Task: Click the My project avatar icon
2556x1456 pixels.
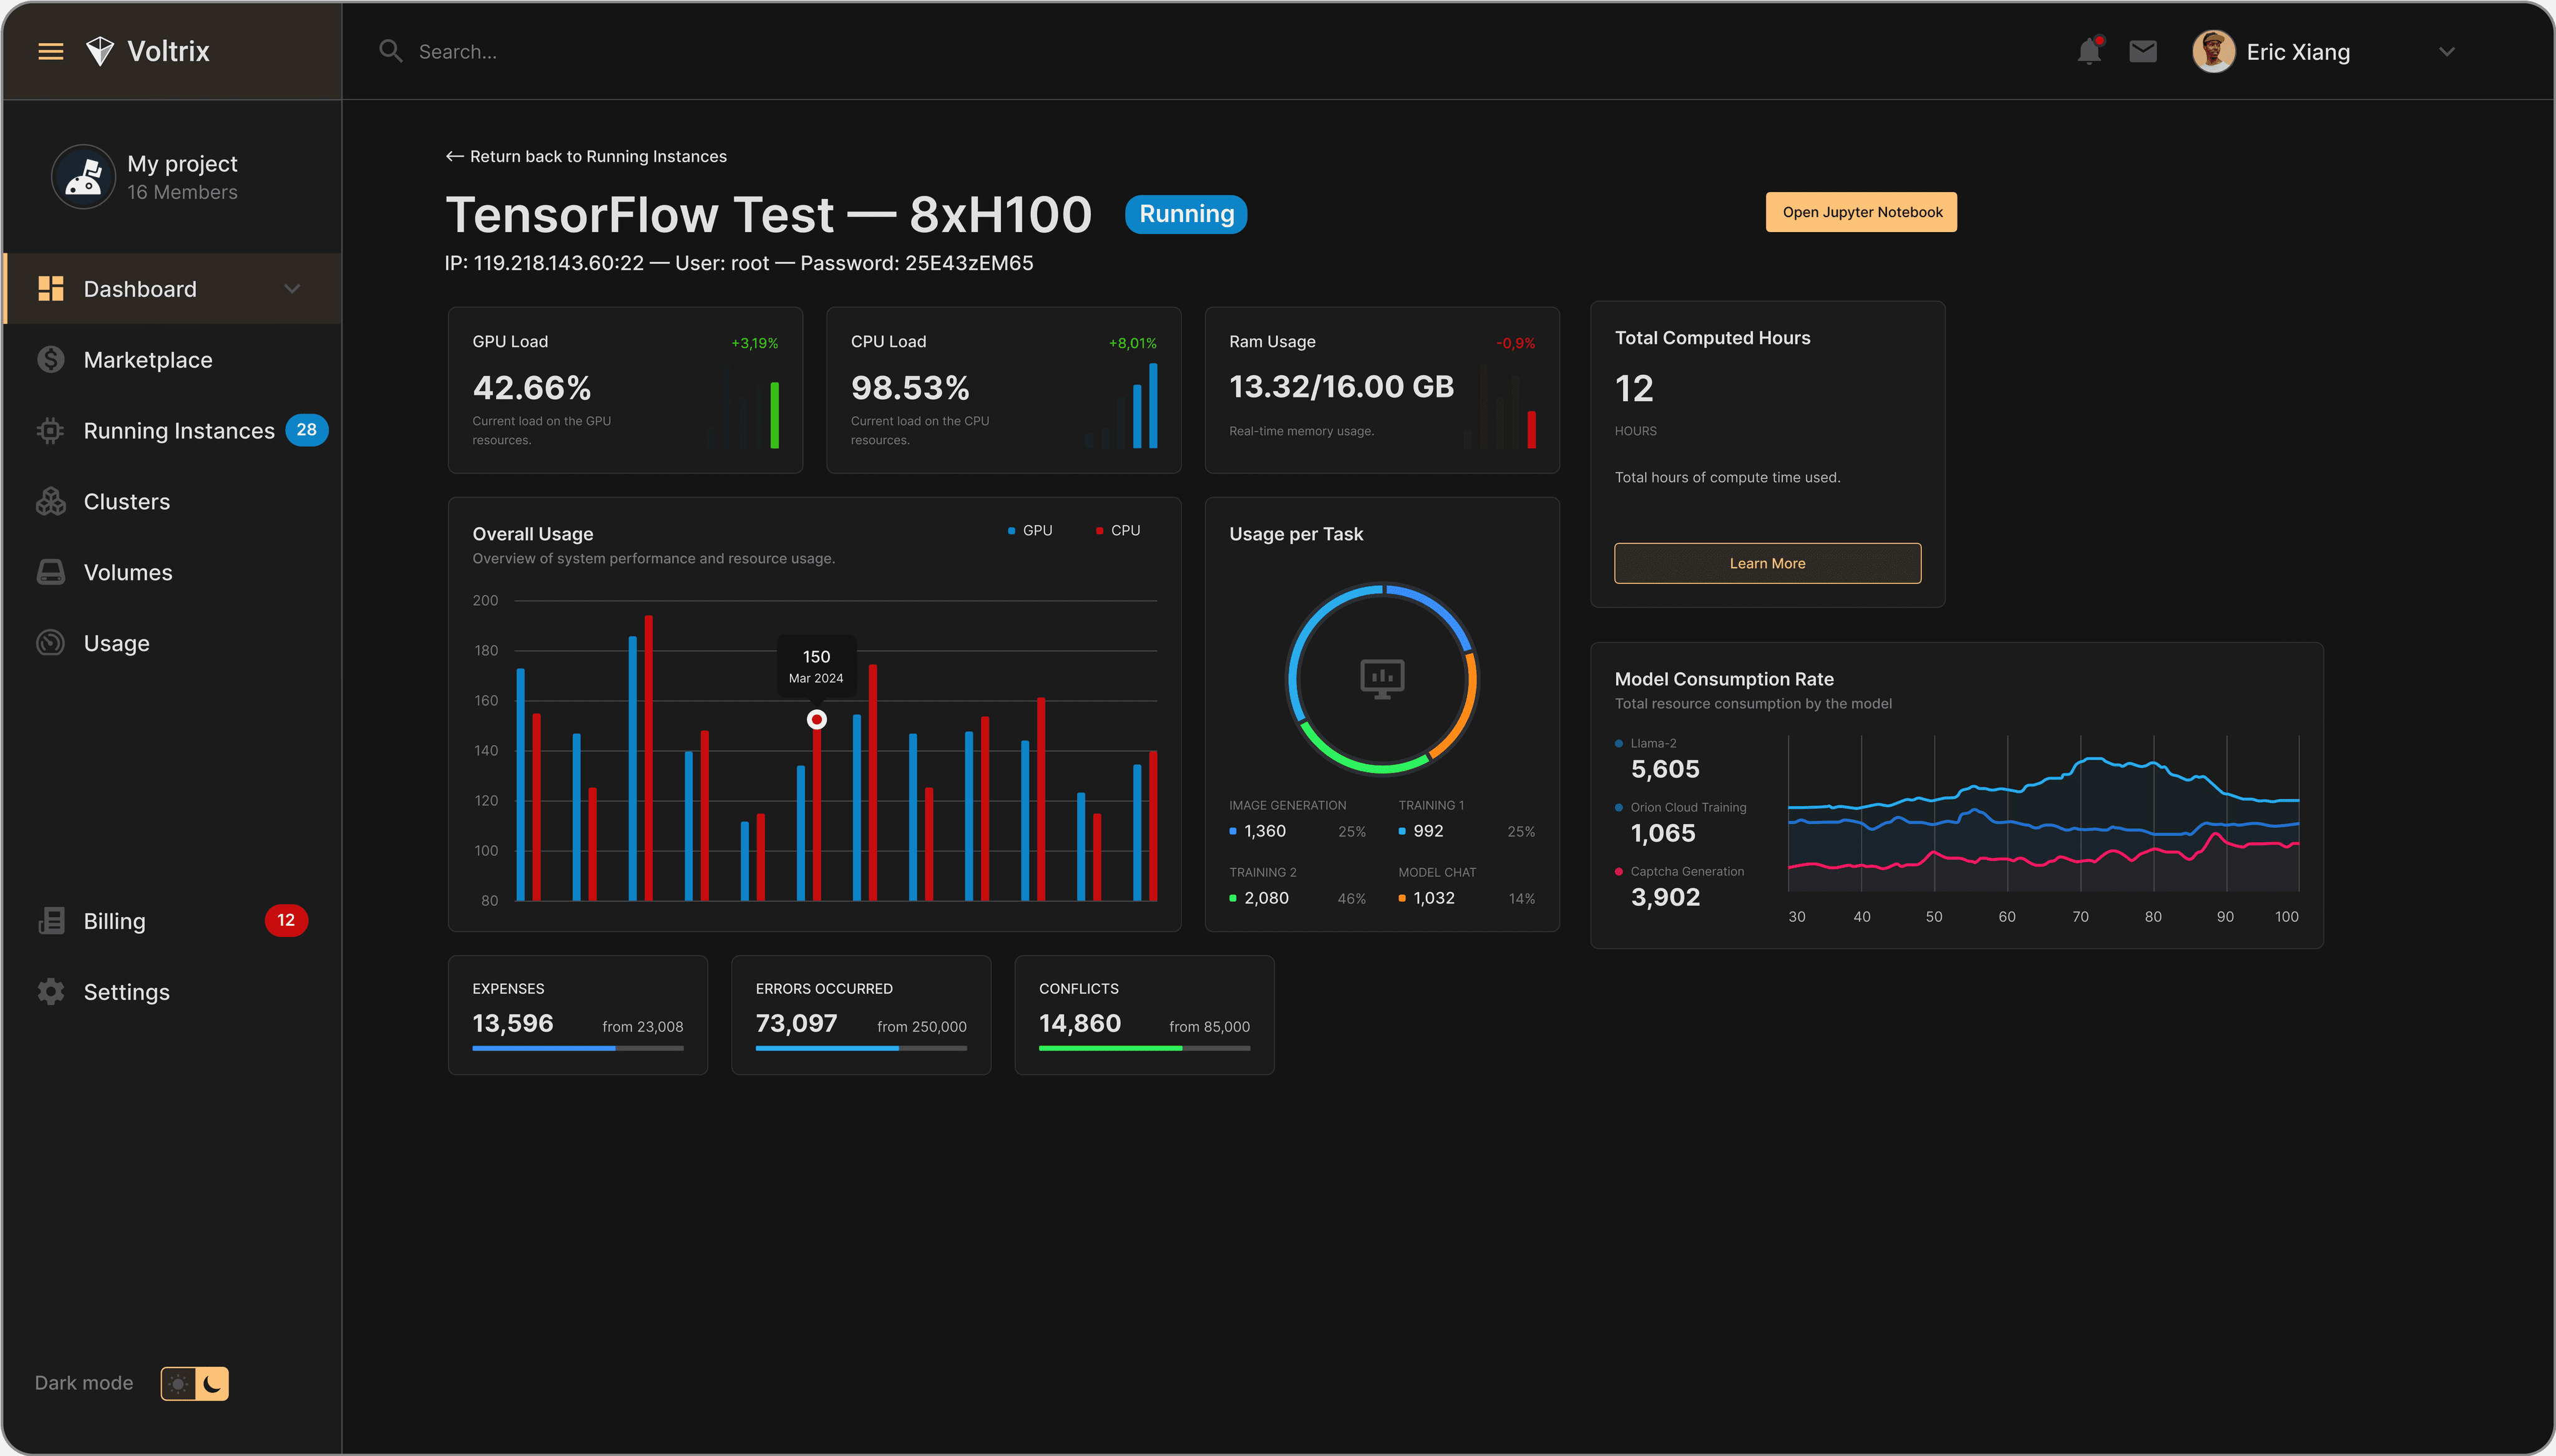Action: tap(83, 177)
